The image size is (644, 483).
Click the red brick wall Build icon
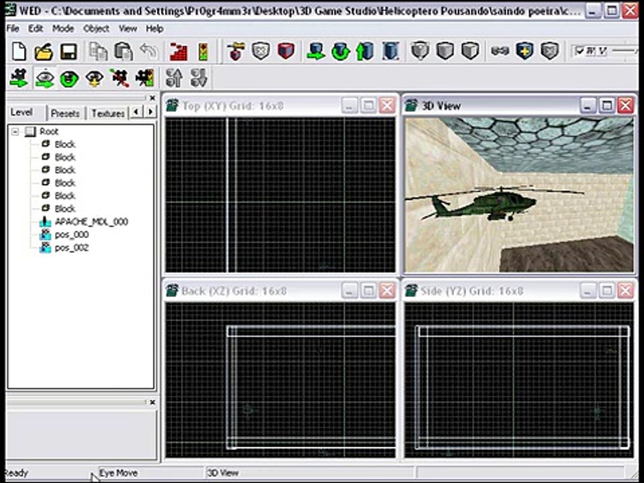coord(178,51)
